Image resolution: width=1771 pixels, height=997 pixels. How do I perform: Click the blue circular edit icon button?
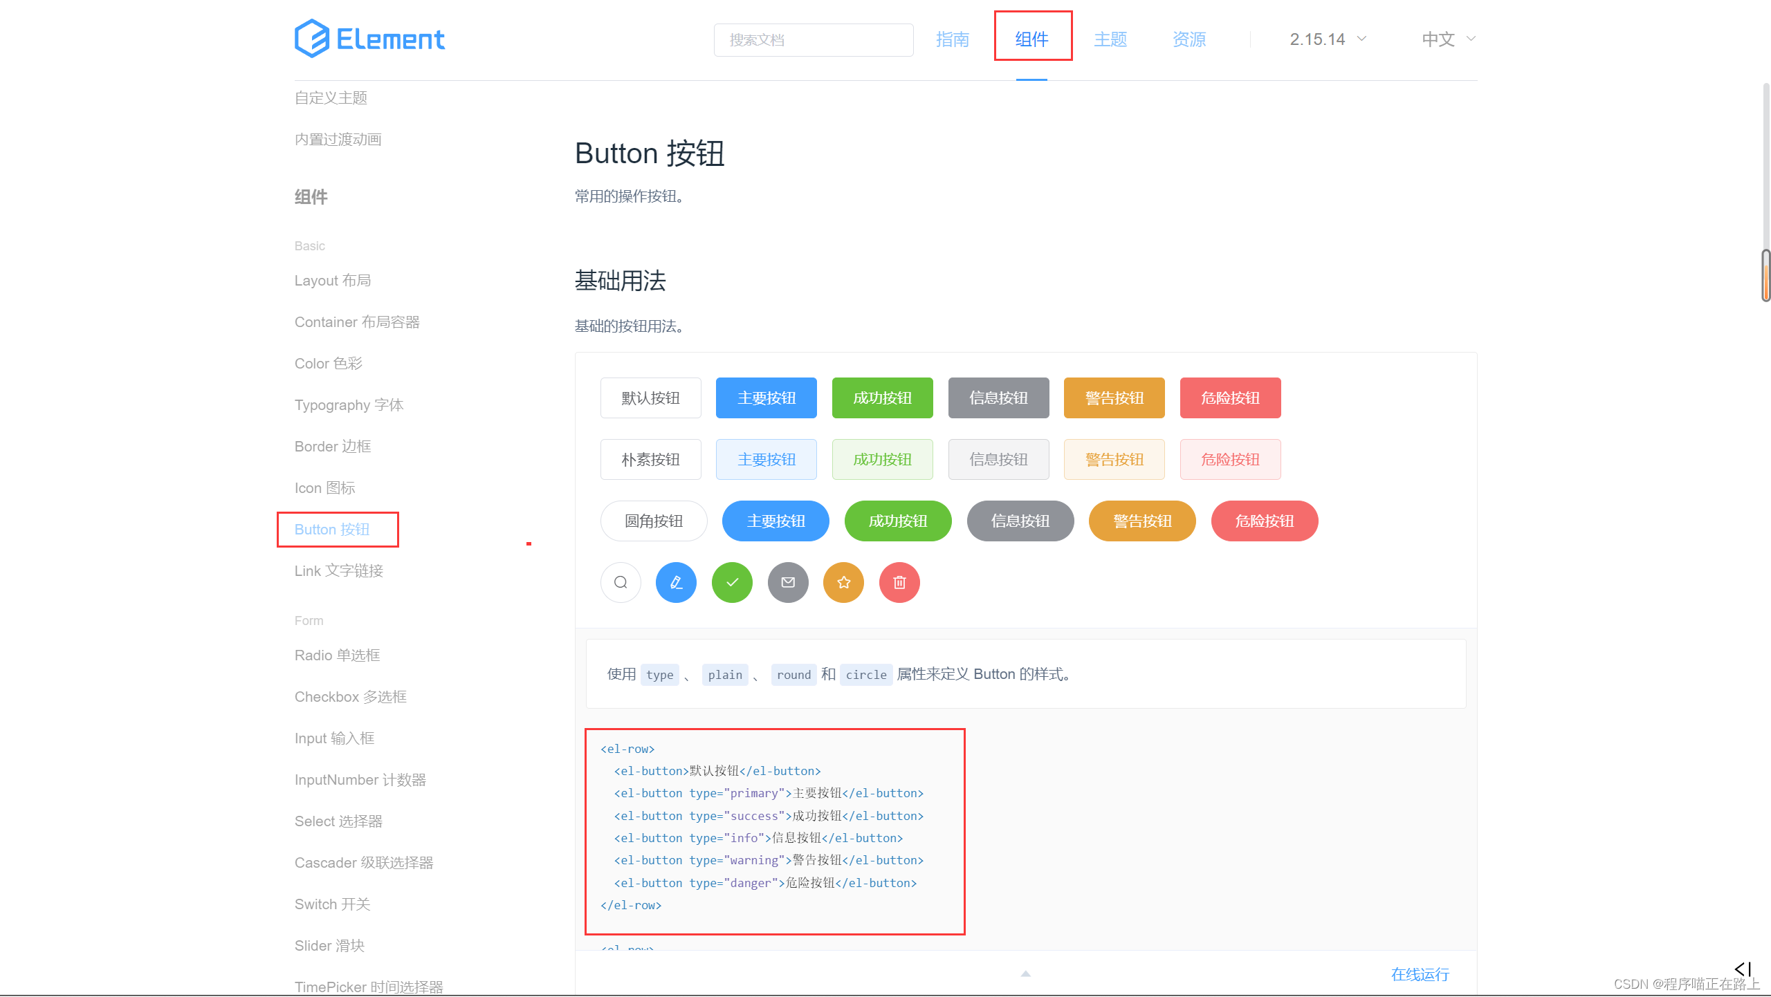click(x=676, y=582)
